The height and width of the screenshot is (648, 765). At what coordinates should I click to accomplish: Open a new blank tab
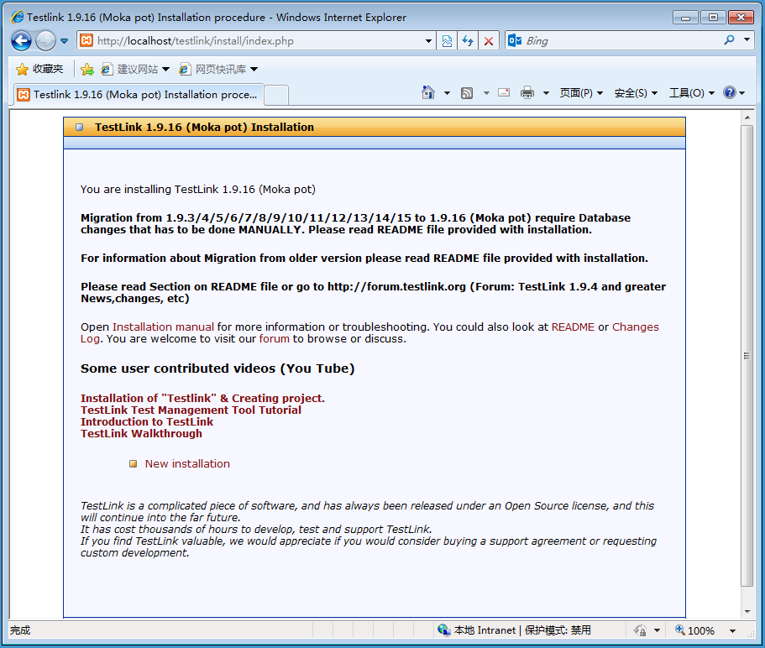point(276,95)
